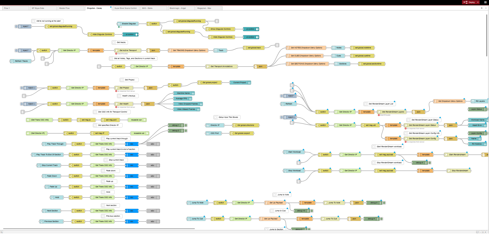Select the Video Dropped Frames text node
Viewport: 489px width, 237px height.
(x=188, y=104)
